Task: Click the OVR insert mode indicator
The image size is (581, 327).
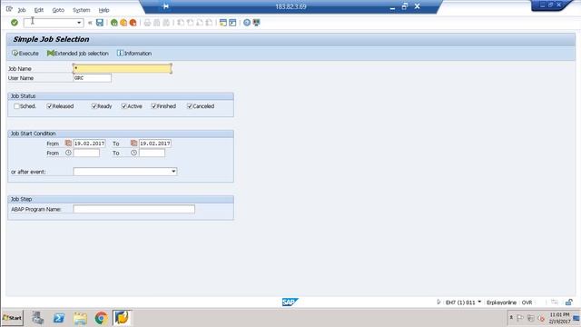Action: [x=527, y=302]
